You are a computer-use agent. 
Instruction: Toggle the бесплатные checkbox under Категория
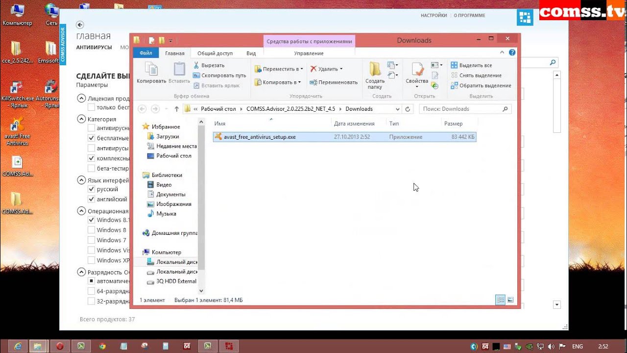[91, 138]
